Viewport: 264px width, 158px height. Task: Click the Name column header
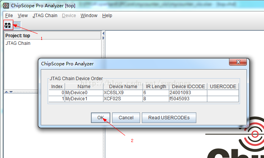tap(84, 86)
